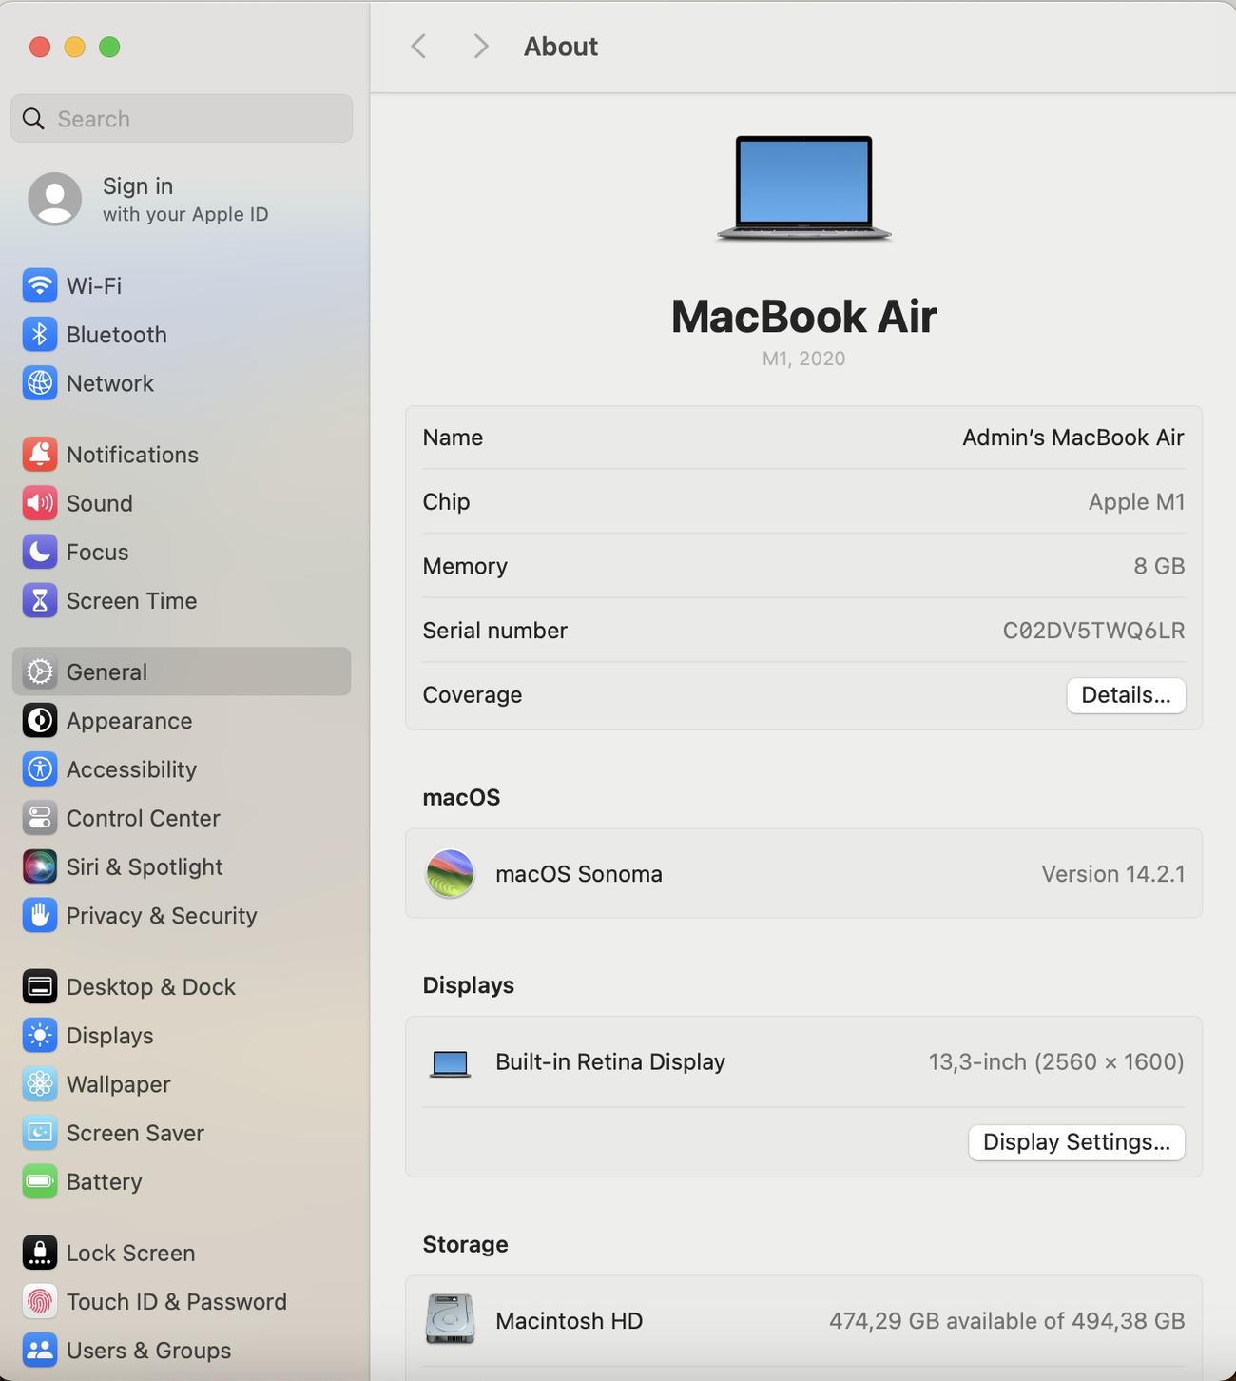Screen dimensions: 1236x1381
Task: Open the Network globe icon
Action: coord(40,383)
